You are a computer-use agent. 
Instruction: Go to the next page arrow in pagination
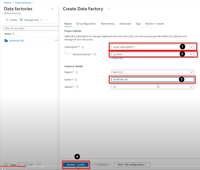[38, 165]
